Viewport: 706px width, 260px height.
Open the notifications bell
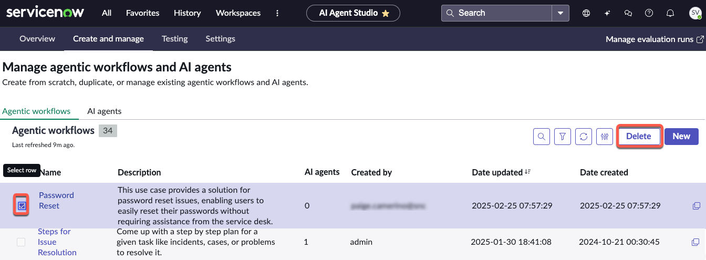pos(670,13)
